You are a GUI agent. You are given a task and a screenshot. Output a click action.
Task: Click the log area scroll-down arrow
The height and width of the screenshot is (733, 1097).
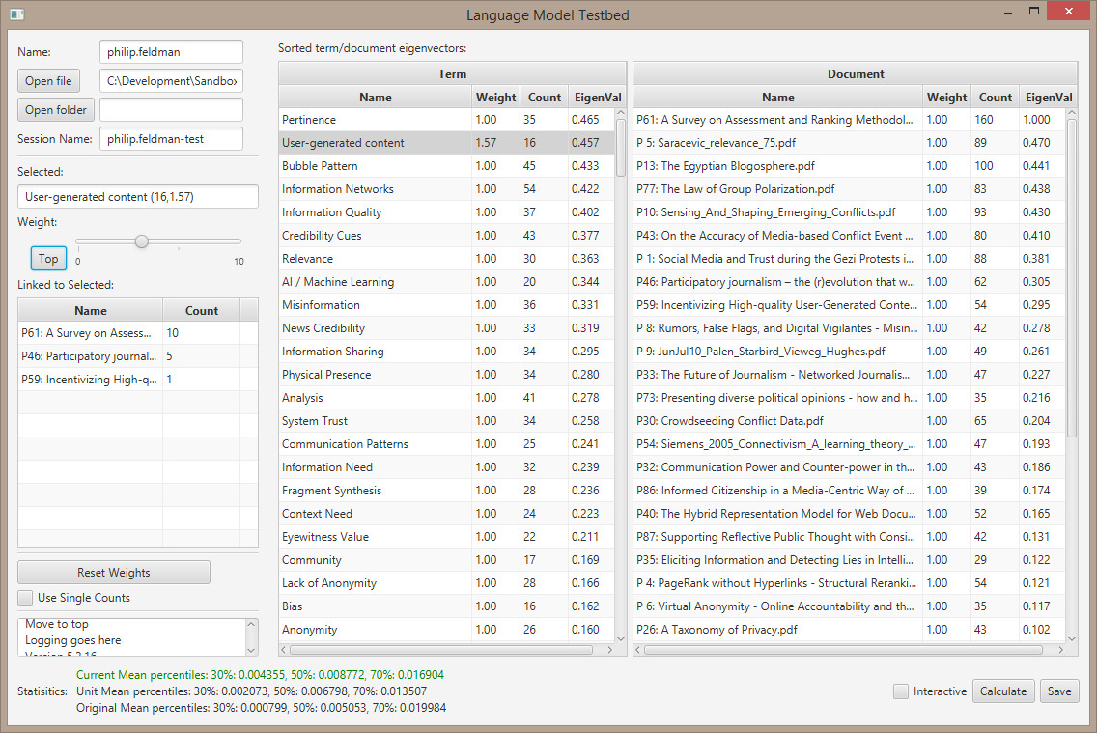tap(252, 651)
